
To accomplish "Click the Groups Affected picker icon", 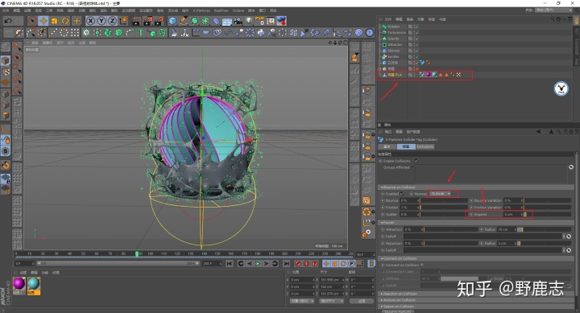I will point(571,167).
